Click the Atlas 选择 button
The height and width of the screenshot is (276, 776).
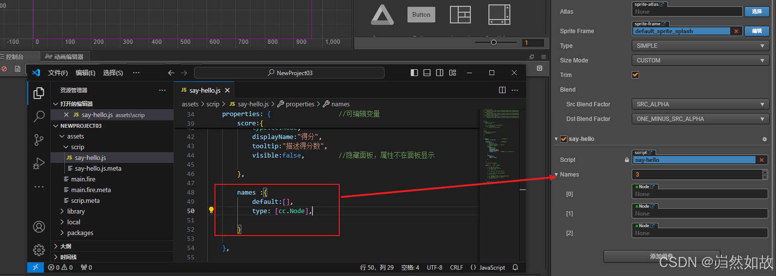(x=757, y=12)
